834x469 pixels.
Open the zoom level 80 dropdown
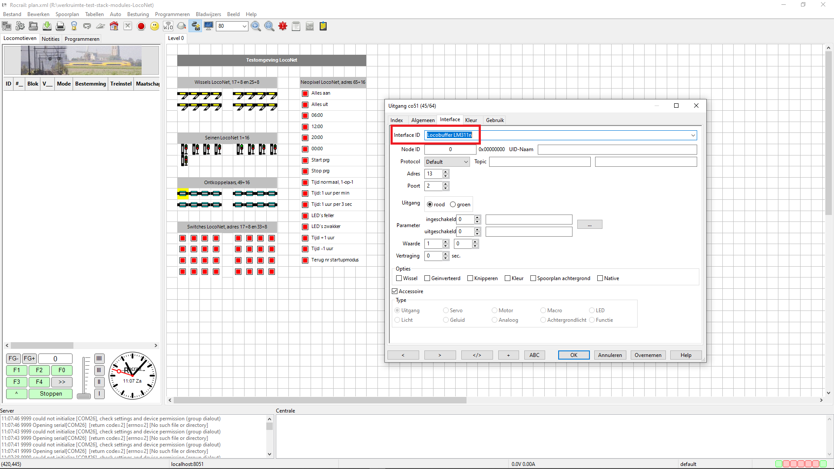point(244,26)
